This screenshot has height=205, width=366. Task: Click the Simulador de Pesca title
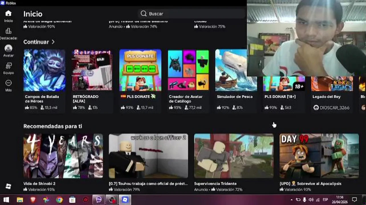tap(235, 97)
